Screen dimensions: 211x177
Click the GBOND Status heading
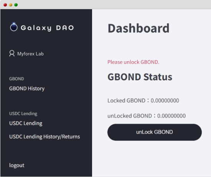click(x=140, y=77)
